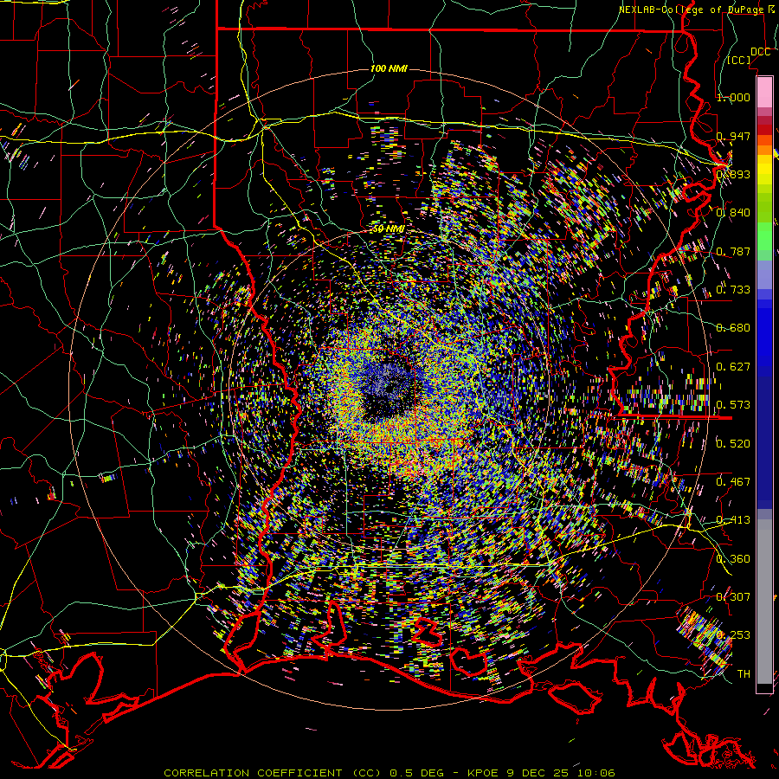The image size is (779, 779).
Task: Click the "TH" threshold label
Action: (x=744, y=674)
